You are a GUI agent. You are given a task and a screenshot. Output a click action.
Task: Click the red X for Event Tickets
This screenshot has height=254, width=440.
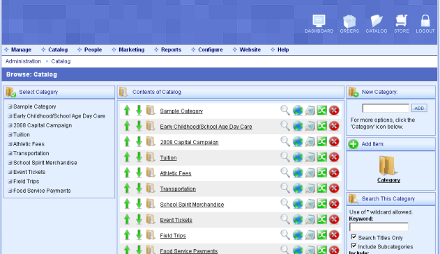click(x=334, y=219)
